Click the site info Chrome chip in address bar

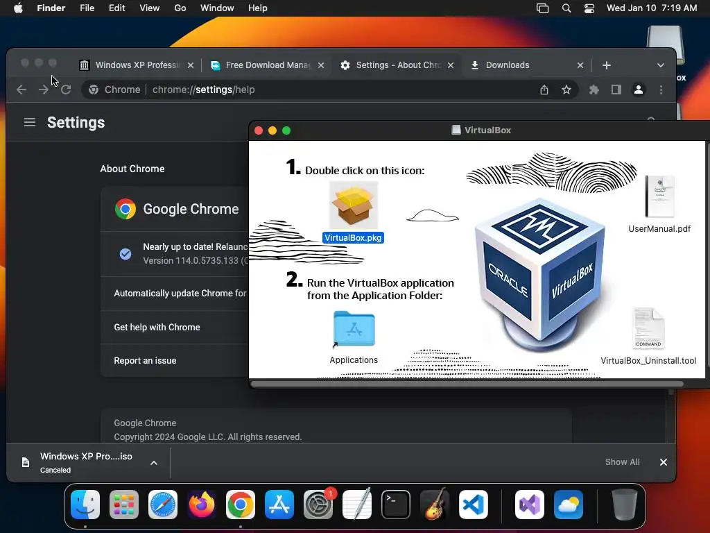[x=114, y=90]
